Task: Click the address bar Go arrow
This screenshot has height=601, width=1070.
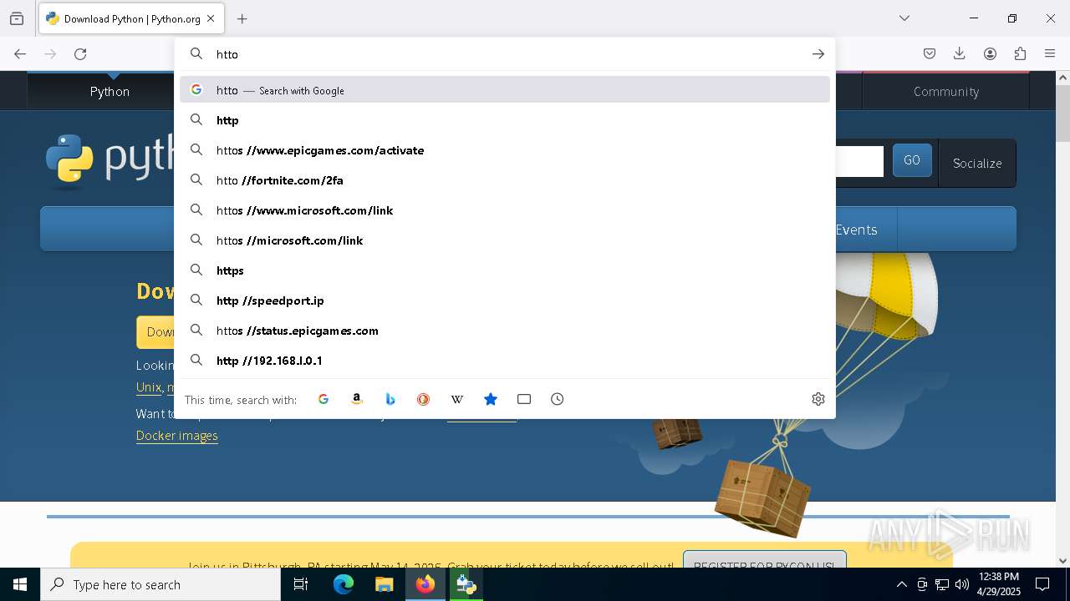Action: (818, 54)
